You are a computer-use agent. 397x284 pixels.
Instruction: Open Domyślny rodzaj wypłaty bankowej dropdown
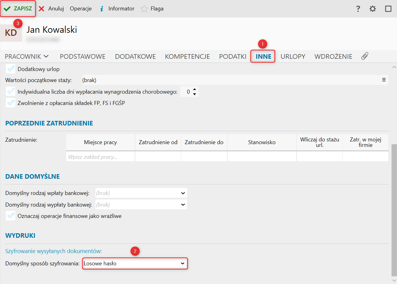coord(141,204)
